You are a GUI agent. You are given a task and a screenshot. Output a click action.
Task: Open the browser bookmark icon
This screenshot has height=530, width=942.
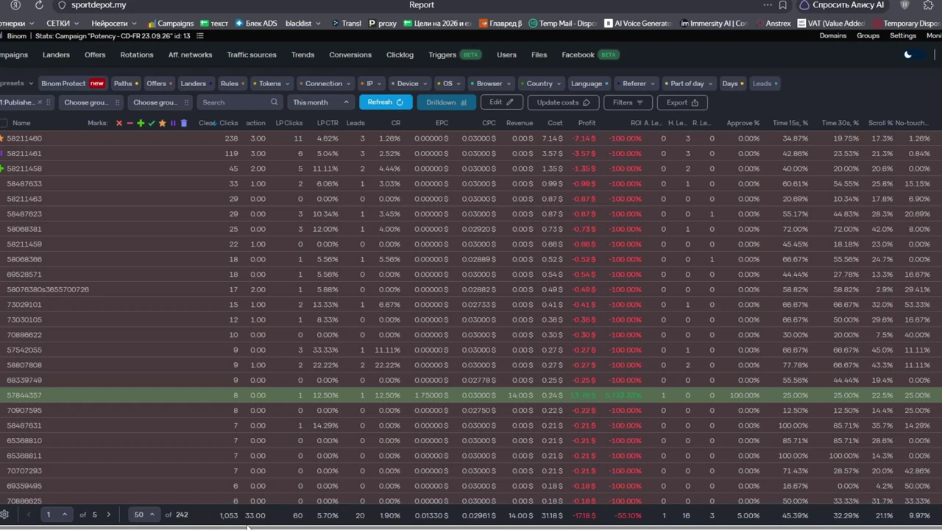pos(783,4)
